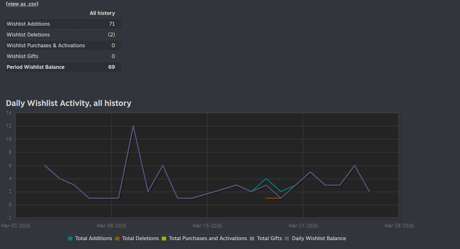This screenshot has height=249, width=460.
Task: Toggle the Total Deletions legend label
Action: point(140,238)
